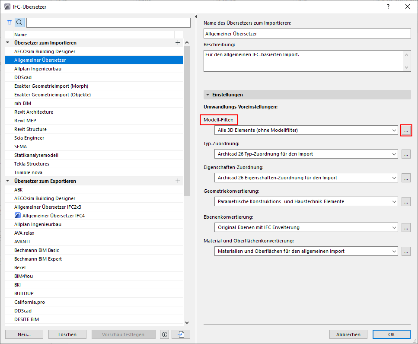Screen dimensions: 418x344
Task: Select AVANTI export translator
Action: 94,242
